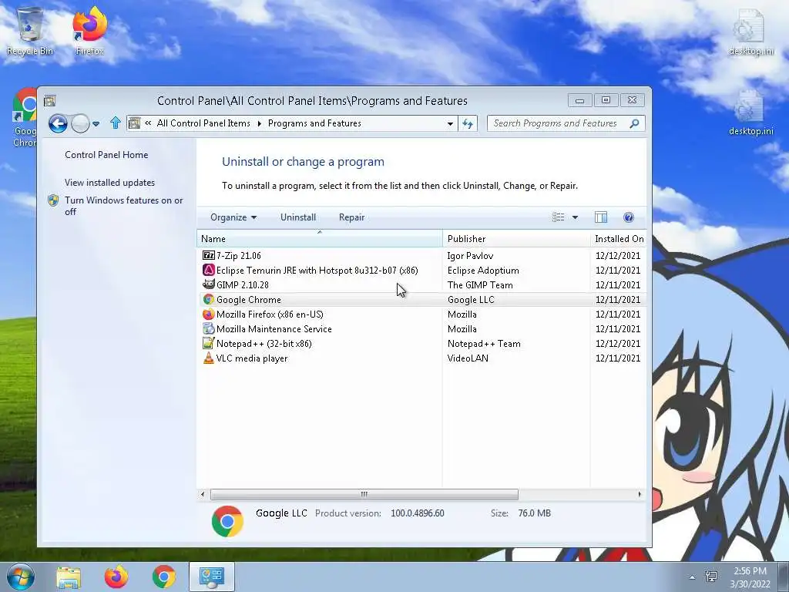Select the VLC media player entry
The height and width of the screenshot is (592, 789).
252,358
